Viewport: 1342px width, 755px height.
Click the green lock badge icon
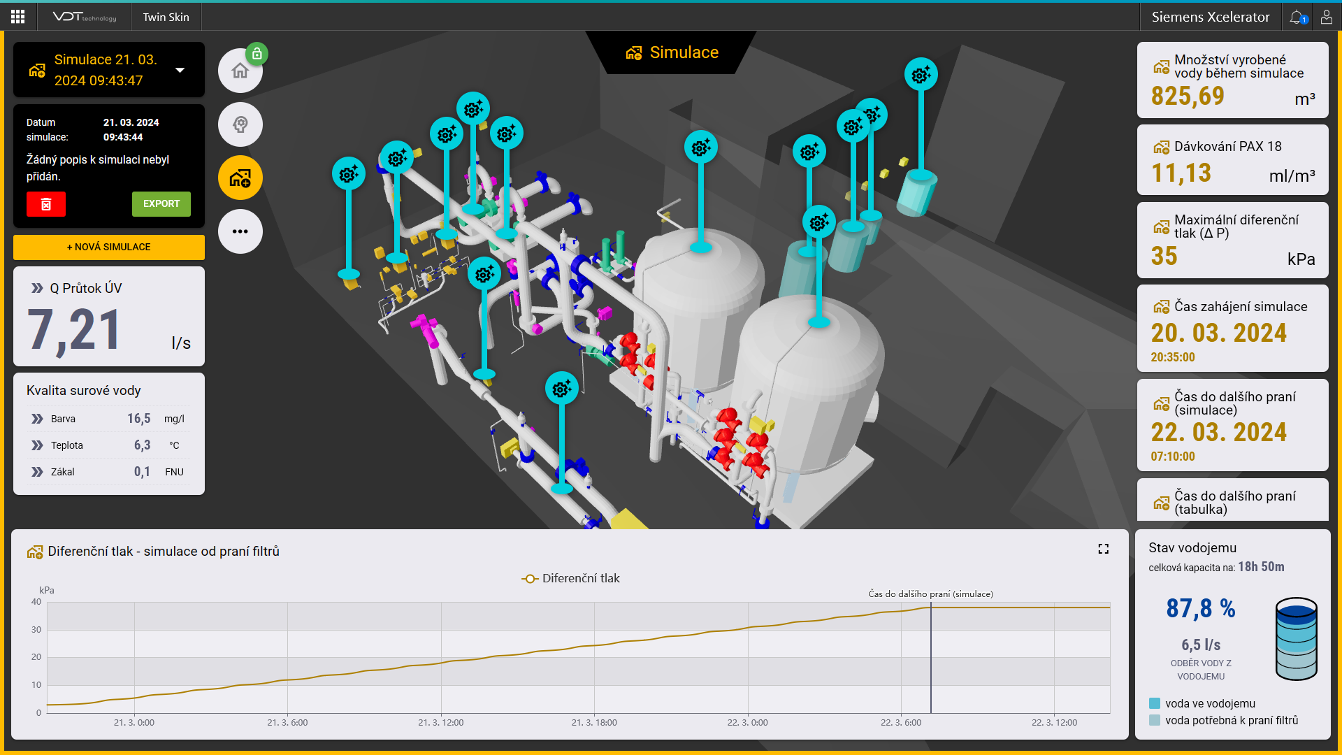point(257,54)
